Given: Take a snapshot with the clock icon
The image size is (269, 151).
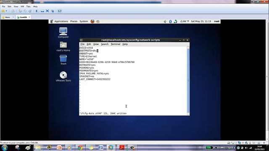Looking at the screenshot, I should tap(20, 11).
